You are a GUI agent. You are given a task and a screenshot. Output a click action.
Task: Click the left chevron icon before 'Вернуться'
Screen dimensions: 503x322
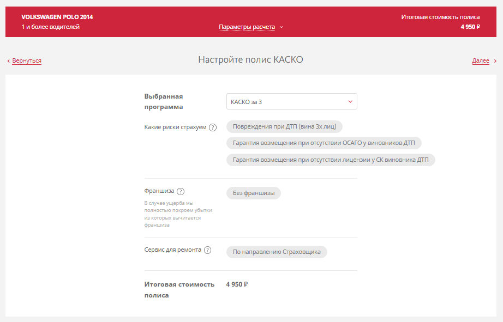[x=7, y=61]
